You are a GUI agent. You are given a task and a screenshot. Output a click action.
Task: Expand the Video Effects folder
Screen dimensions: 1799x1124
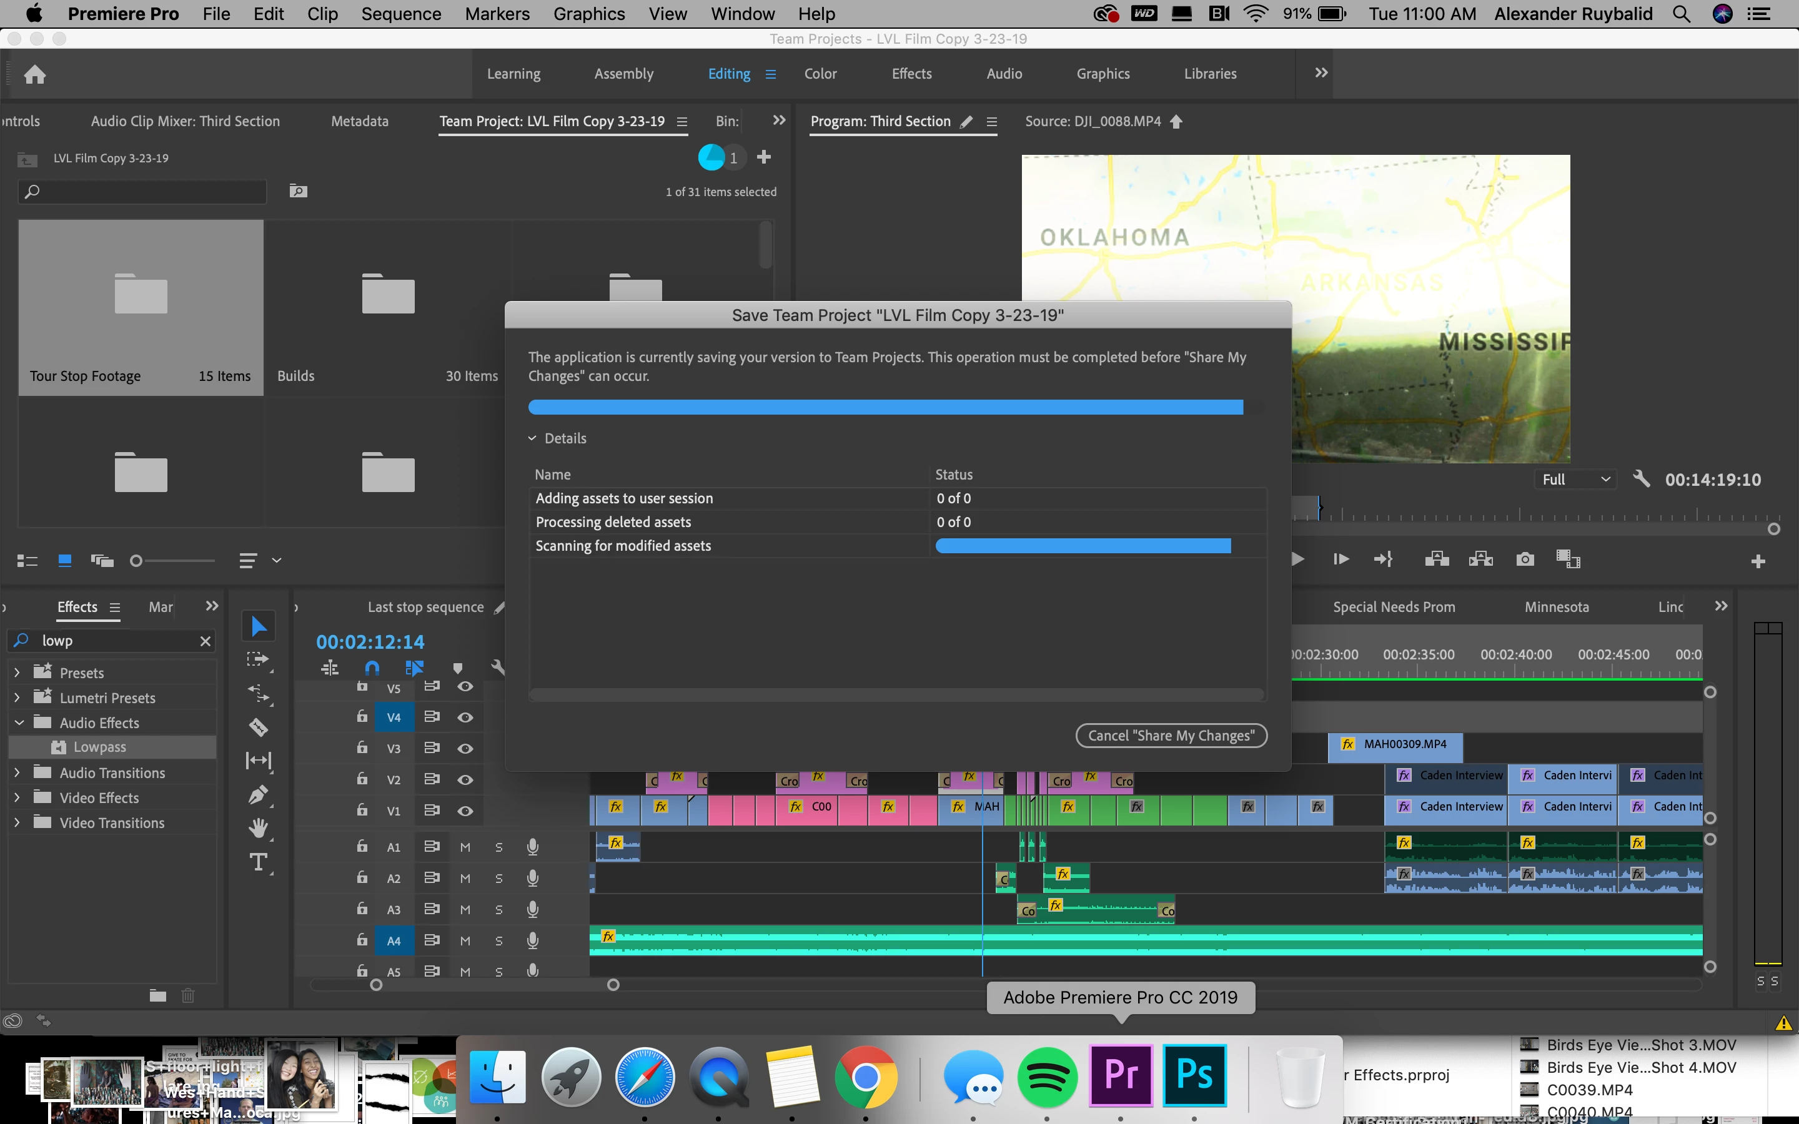coord(17,797)
